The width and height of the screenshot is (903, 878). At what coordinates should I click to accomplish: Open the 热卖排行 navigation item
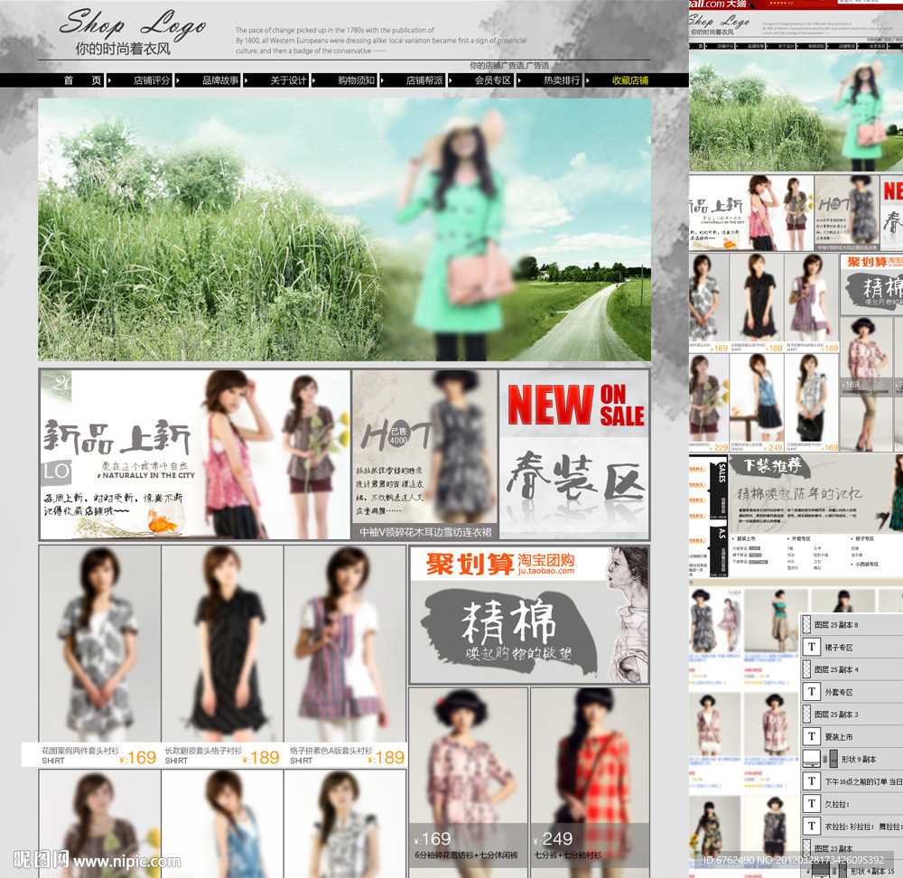pos(562,80)
